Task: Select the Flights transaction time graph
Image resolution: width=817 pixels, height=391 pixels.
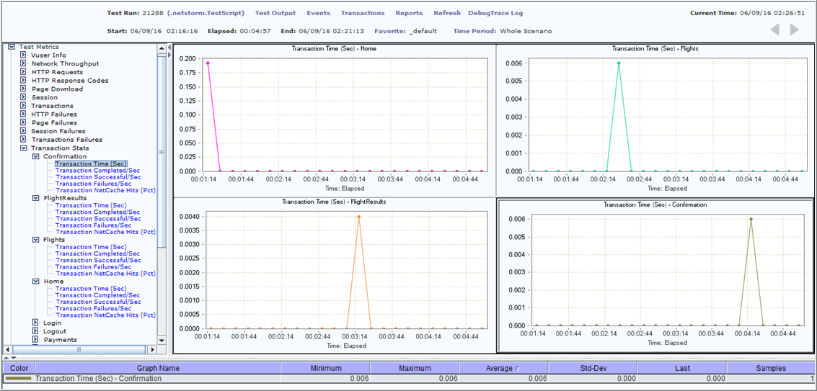Action: click(x=655, y=120)
